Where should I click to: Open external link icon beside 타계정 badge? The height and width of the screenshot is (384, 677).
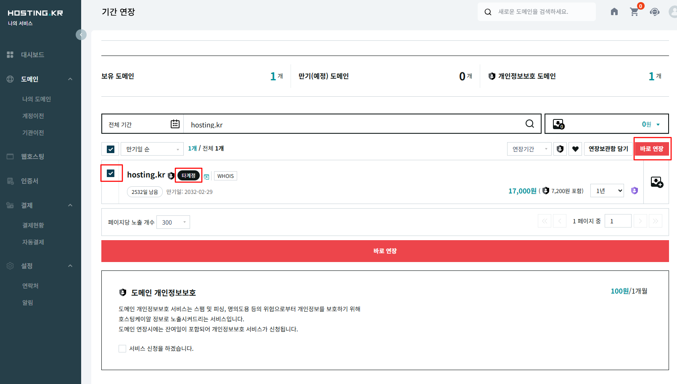point(206,177)
